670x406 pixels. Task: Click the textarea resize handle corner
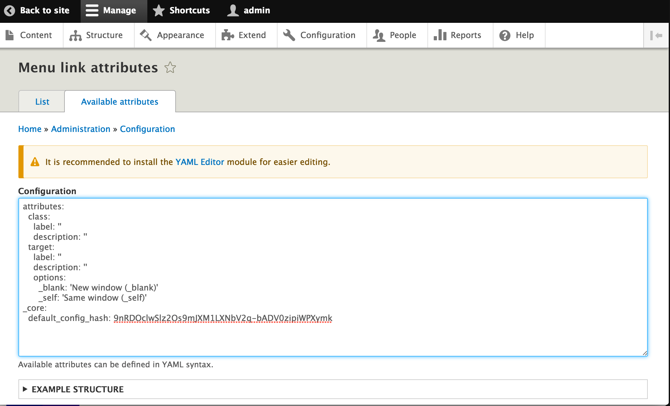click(645, 353)
